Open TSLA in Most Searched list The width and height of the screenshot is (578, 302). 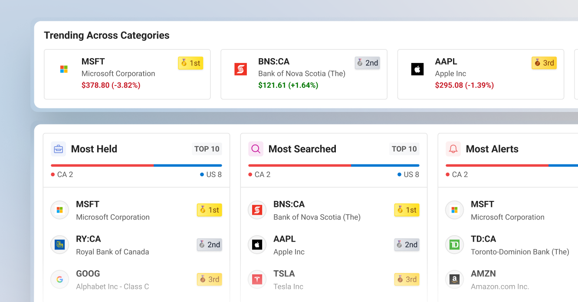click(x=284, y=274)
